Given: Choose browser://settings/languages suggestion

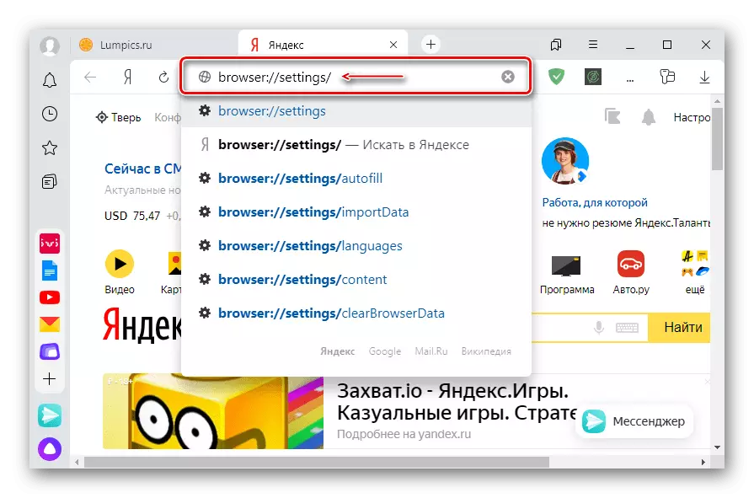Looking at the screenshot, I should pos(309,246).
